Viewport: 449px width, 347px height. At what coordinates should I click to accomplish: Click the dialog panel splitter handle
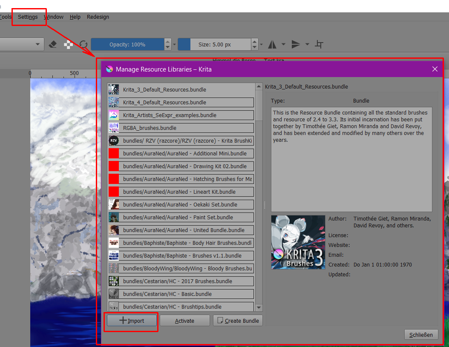264,205
